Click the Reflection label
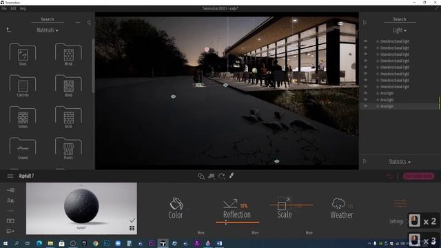The width and height of the screenshot is (441, 248). click(237, 214)
